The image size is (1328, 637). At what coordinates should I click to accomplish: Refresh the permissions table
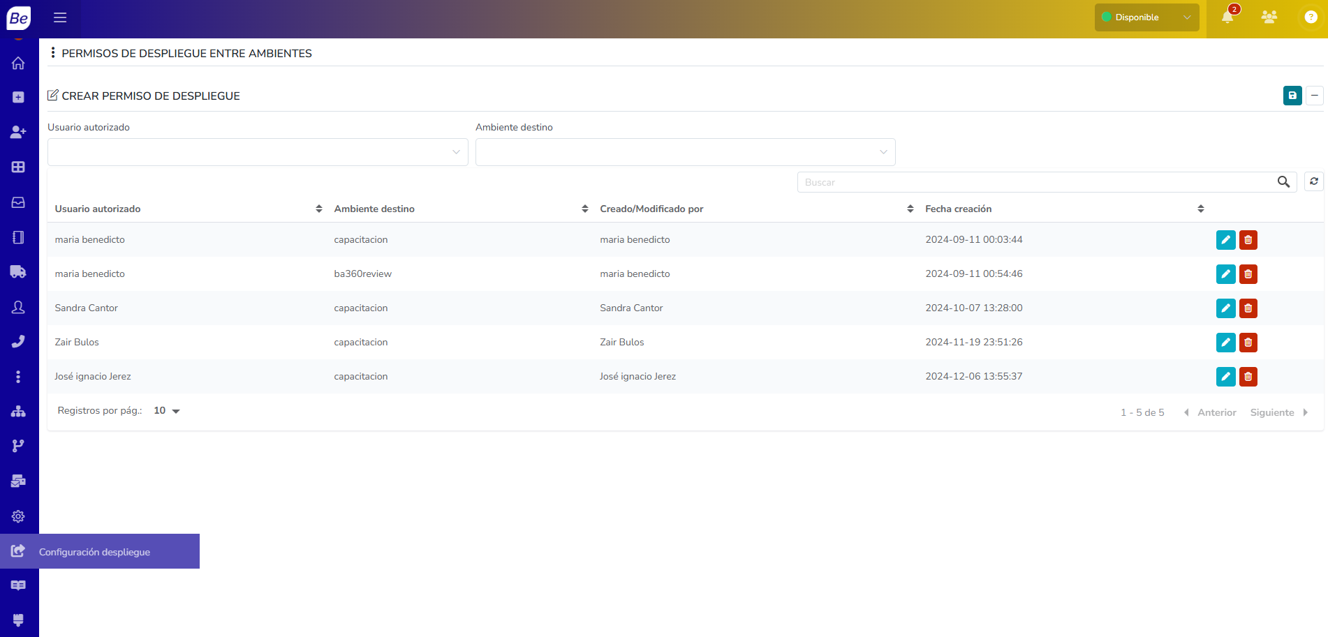coord(1313,182)
